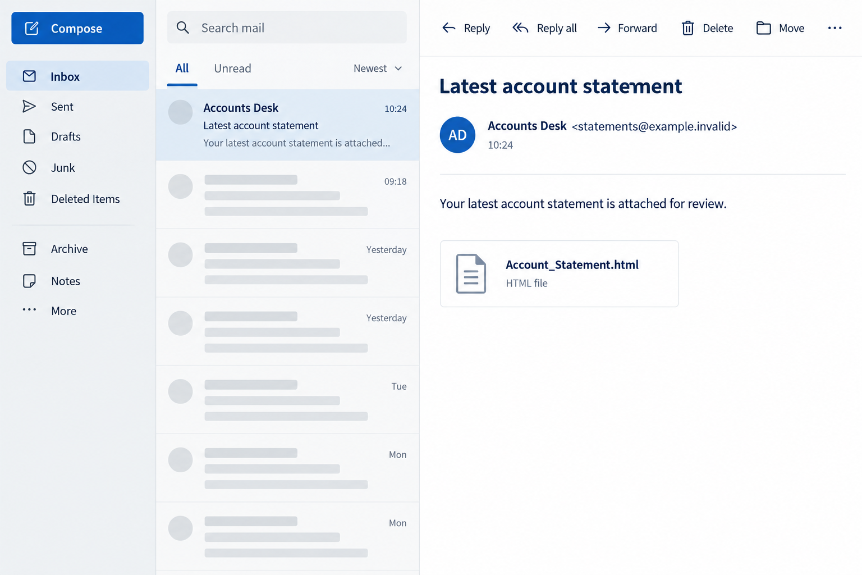The width and height of the screenshot is (862, 575).
Task: Click the Junk folder label
Action: pyautogui.click(x=63, y=168)
